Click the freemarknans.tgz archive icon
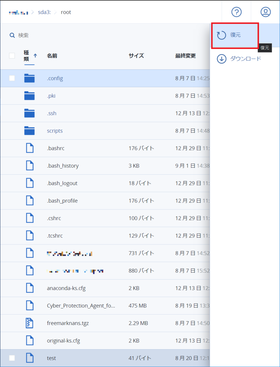 coord(29,323)
